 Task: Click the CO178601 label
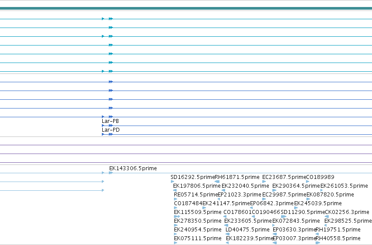[x=237, y=212]
